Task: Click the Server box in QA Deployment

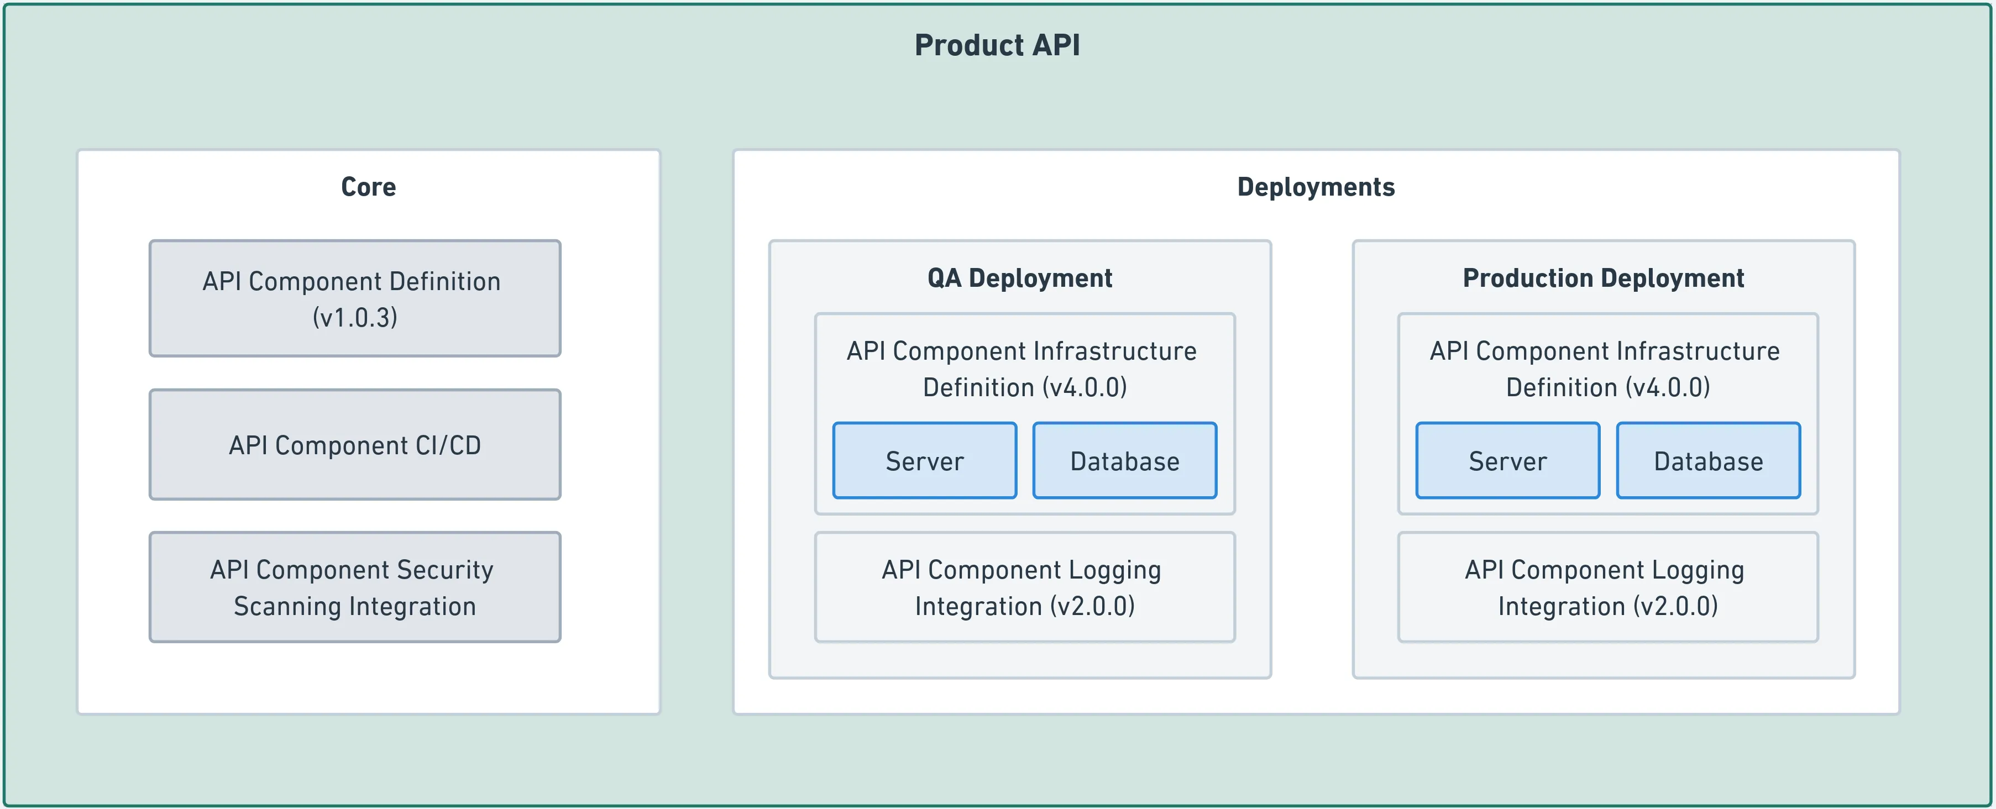Action: [x=924, y=461]
